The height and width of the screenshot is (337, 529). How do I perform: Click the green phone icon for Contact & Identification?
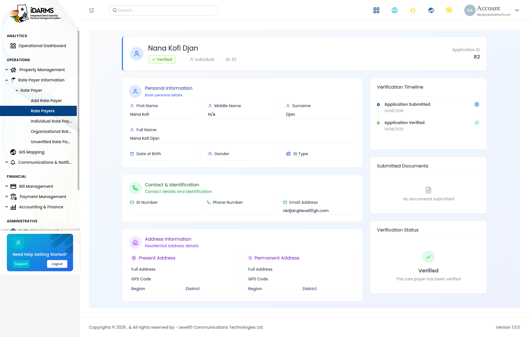(135, 188)
